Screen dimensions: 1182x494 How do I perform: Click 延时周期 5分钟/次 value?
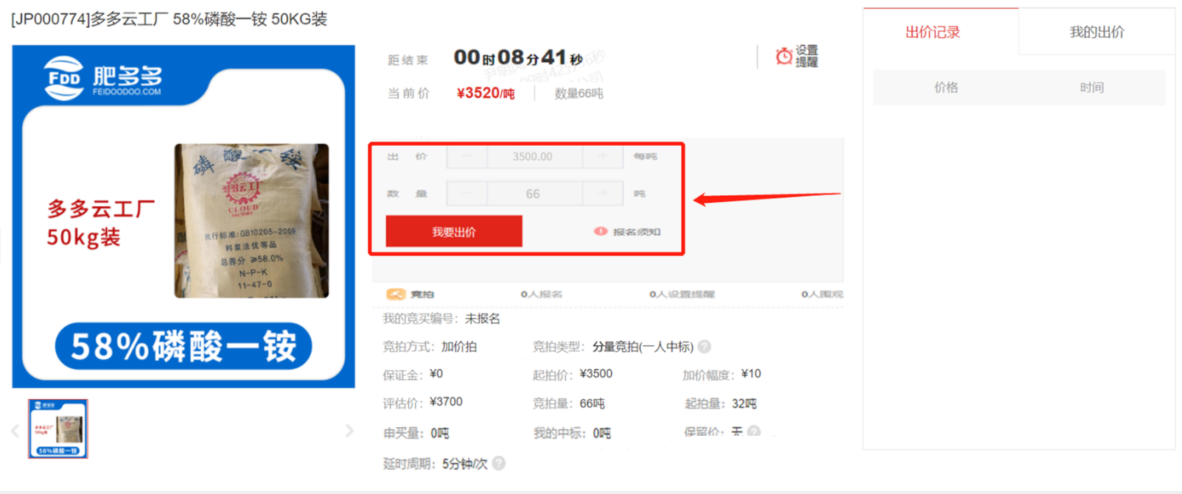pyautogui.click(x=465, y=464)
